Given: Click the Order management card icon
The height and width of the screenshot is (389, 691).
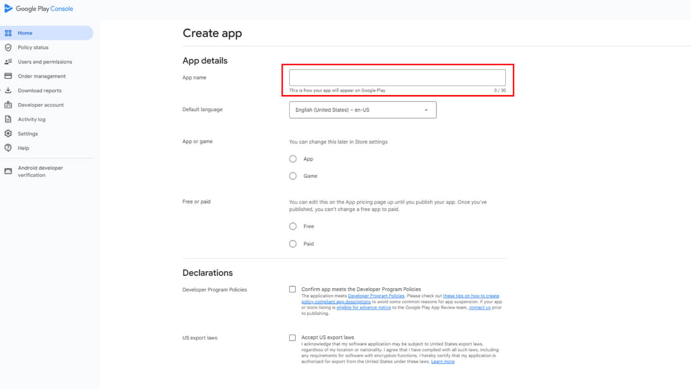Looking at the screenshot, I should (8, 76).
